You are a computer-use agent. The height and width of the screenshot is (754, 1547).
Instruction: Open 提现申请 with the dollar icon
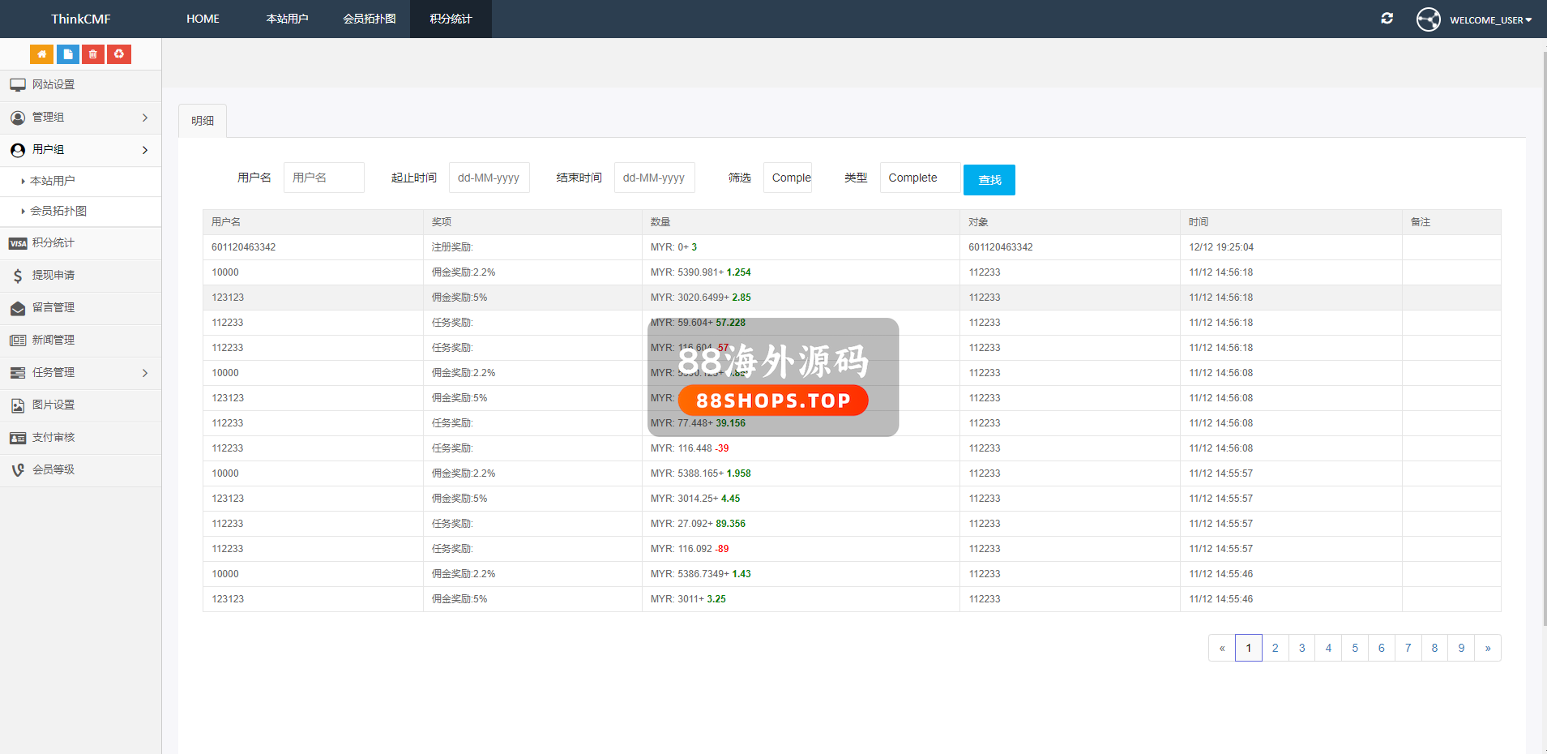[53, 276]
